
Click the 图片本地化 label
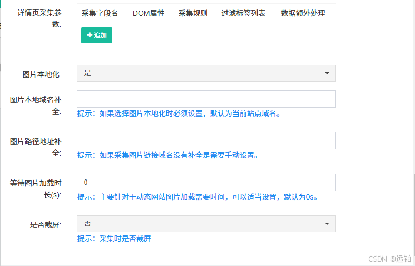point(42,74)
